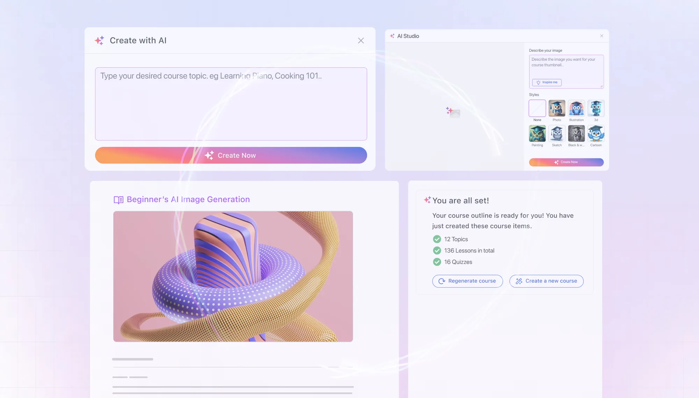Click the image placeholder icon in AI Studio

[453, 112]
